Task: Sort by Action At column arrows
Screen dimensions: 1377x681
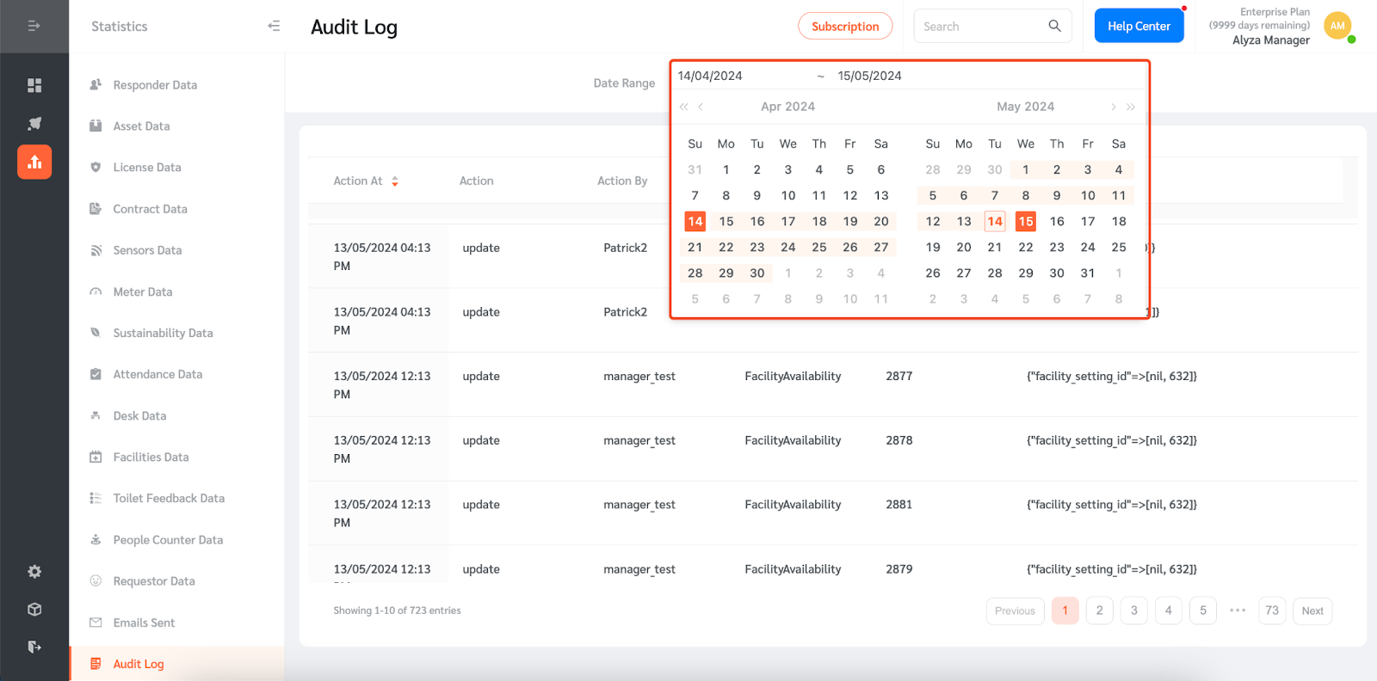Action: coord(395,181)
